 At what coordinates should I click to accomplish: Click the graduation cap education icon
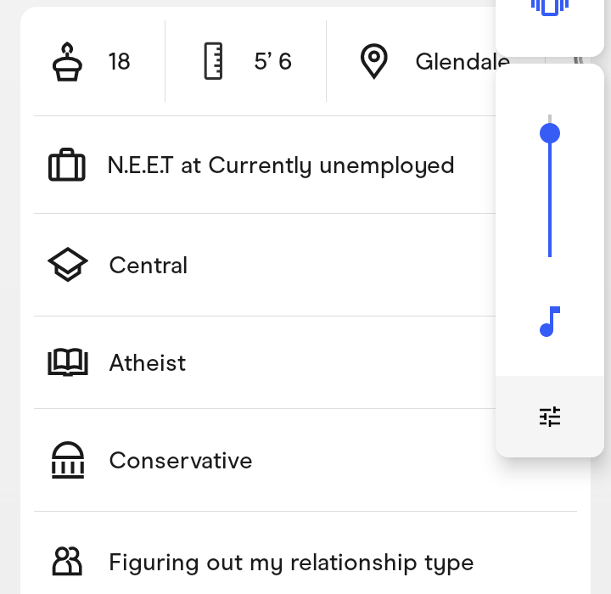[x=67, y=266]
